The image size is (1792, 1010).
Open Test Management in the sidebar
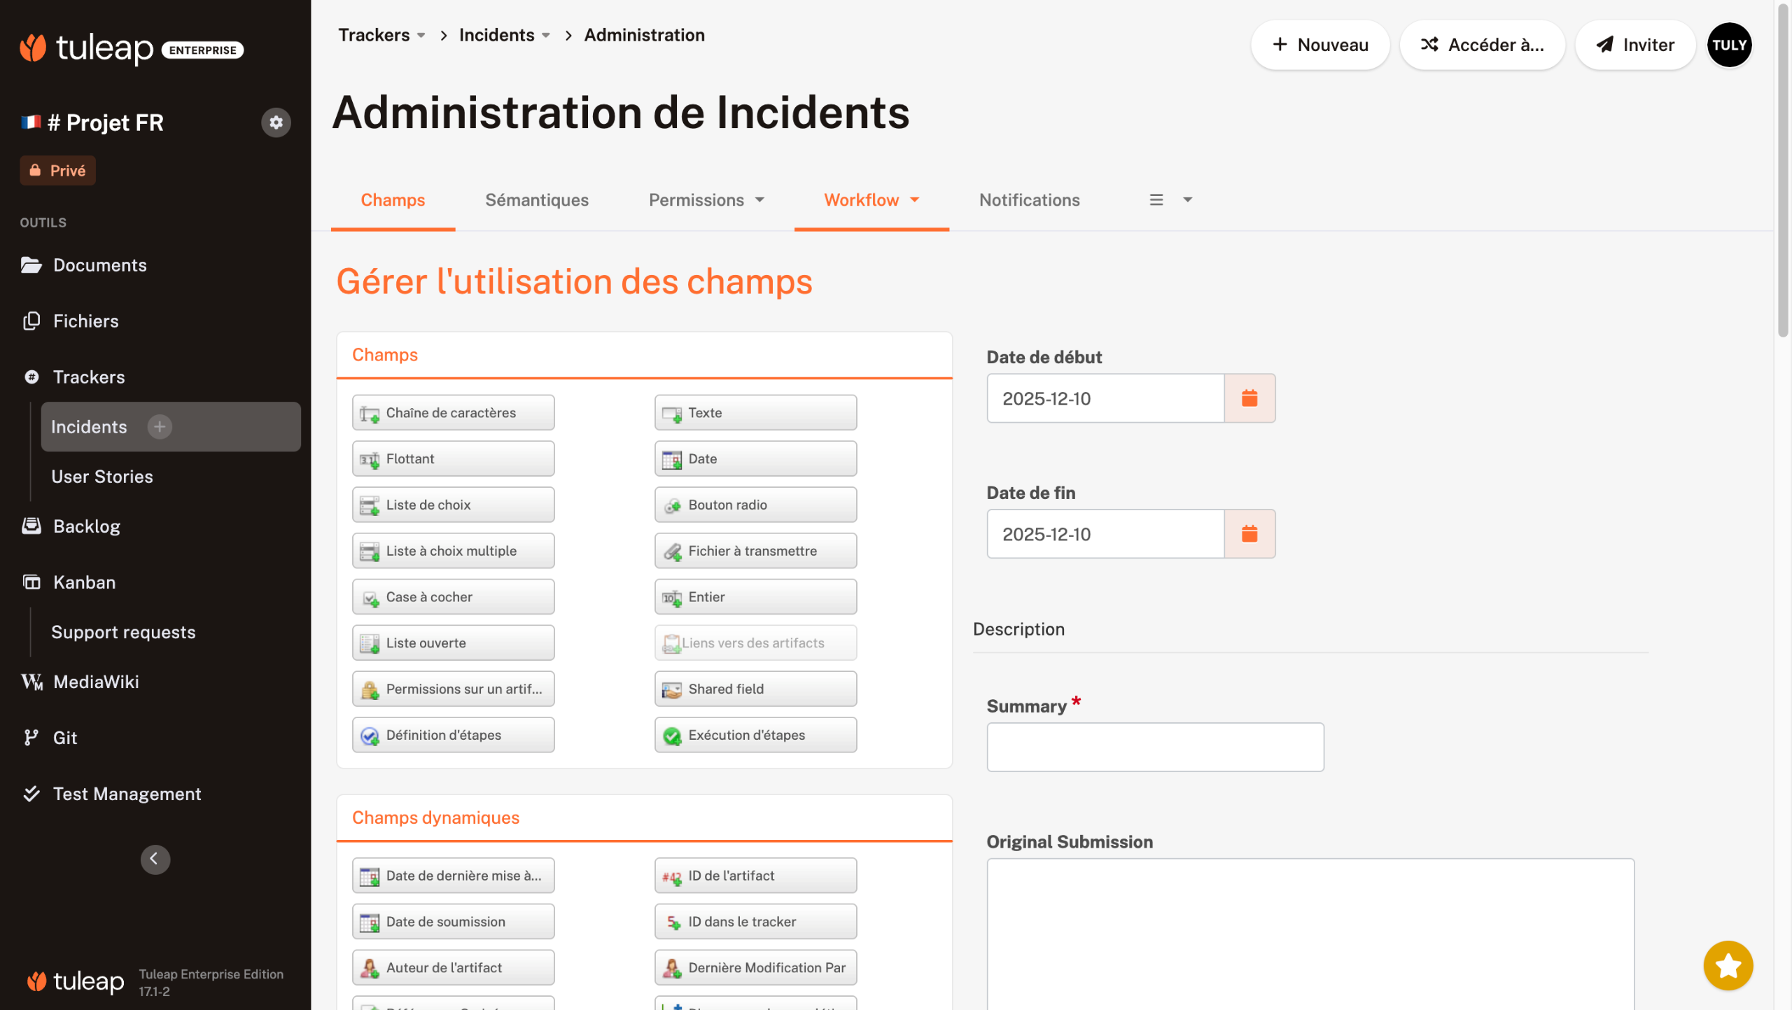click(127, 794)
